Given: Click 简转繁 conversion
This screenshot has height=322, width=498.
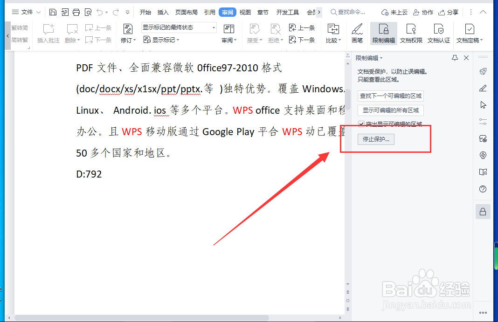Looking at the screenshot, I should [x=20, y=40].
